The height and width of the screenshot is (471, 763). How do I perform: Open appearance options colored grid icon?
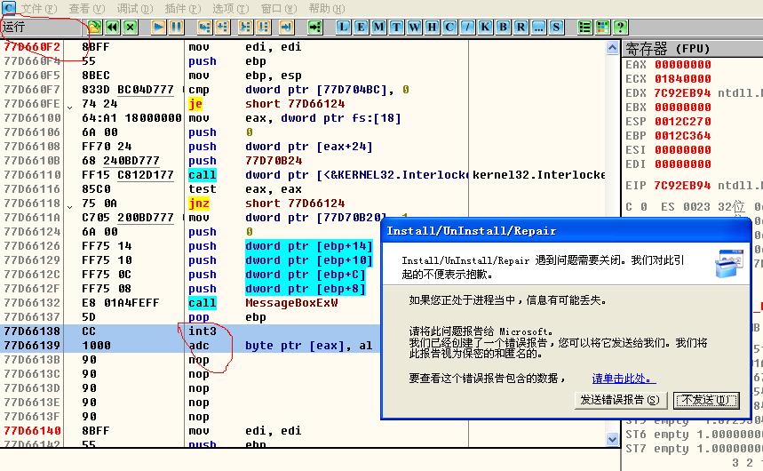coord(602,27)
